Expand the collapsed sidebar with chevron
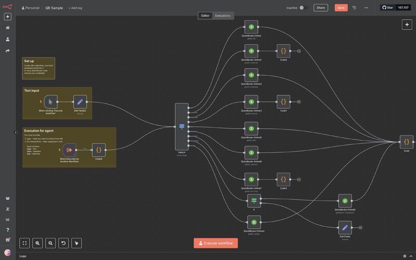 pos(16,133)
